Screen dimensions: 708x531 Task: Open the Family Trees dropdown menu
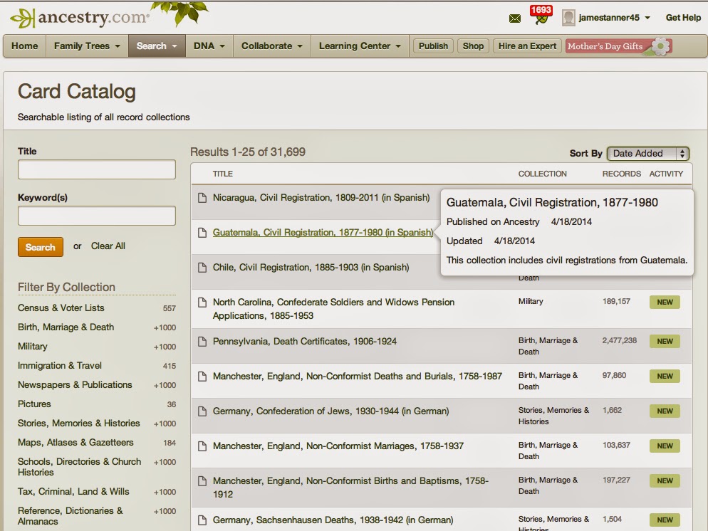pos(87,46)
